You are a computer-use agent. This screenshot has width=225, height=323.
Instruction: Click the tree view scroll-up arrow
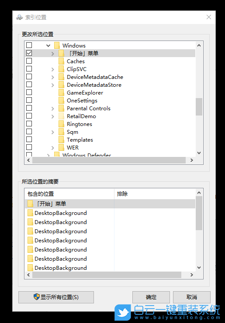(x=199, y=45)
